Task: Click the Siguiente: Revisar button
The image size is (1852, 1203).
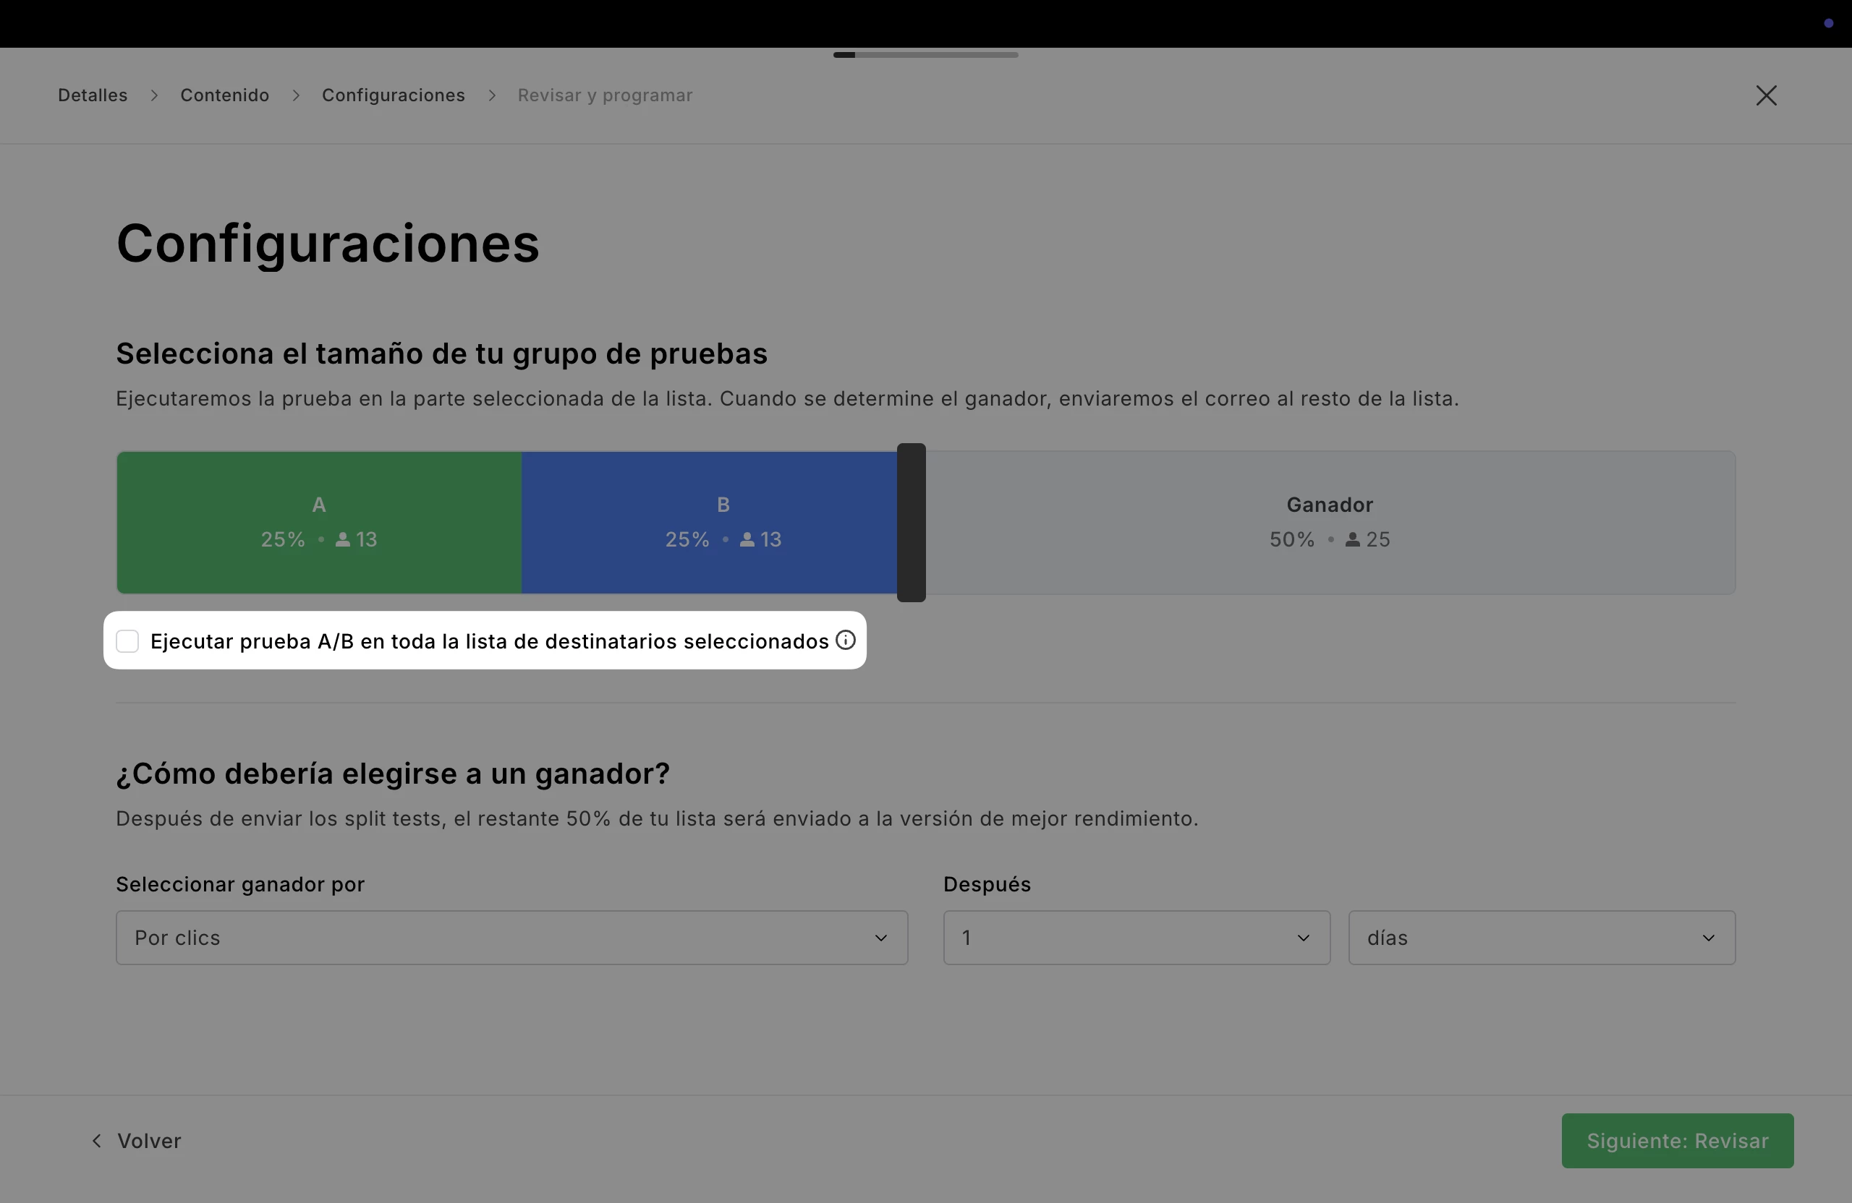Action: click(x=1677, y=1140)
